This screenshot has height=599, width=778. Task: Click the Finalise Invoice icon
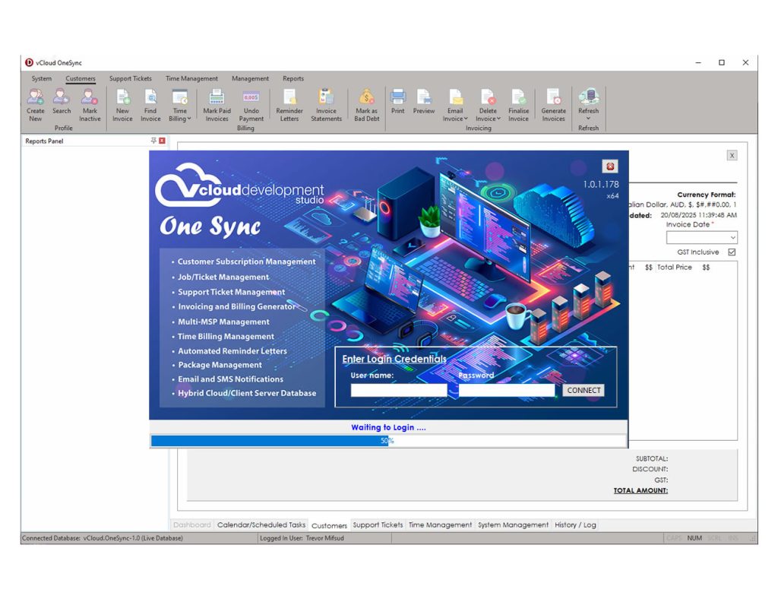[x=518, y=98]
